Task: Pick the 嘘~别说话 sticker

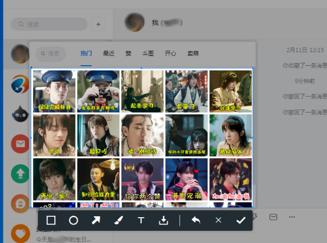Action: (x=143, y=135)
